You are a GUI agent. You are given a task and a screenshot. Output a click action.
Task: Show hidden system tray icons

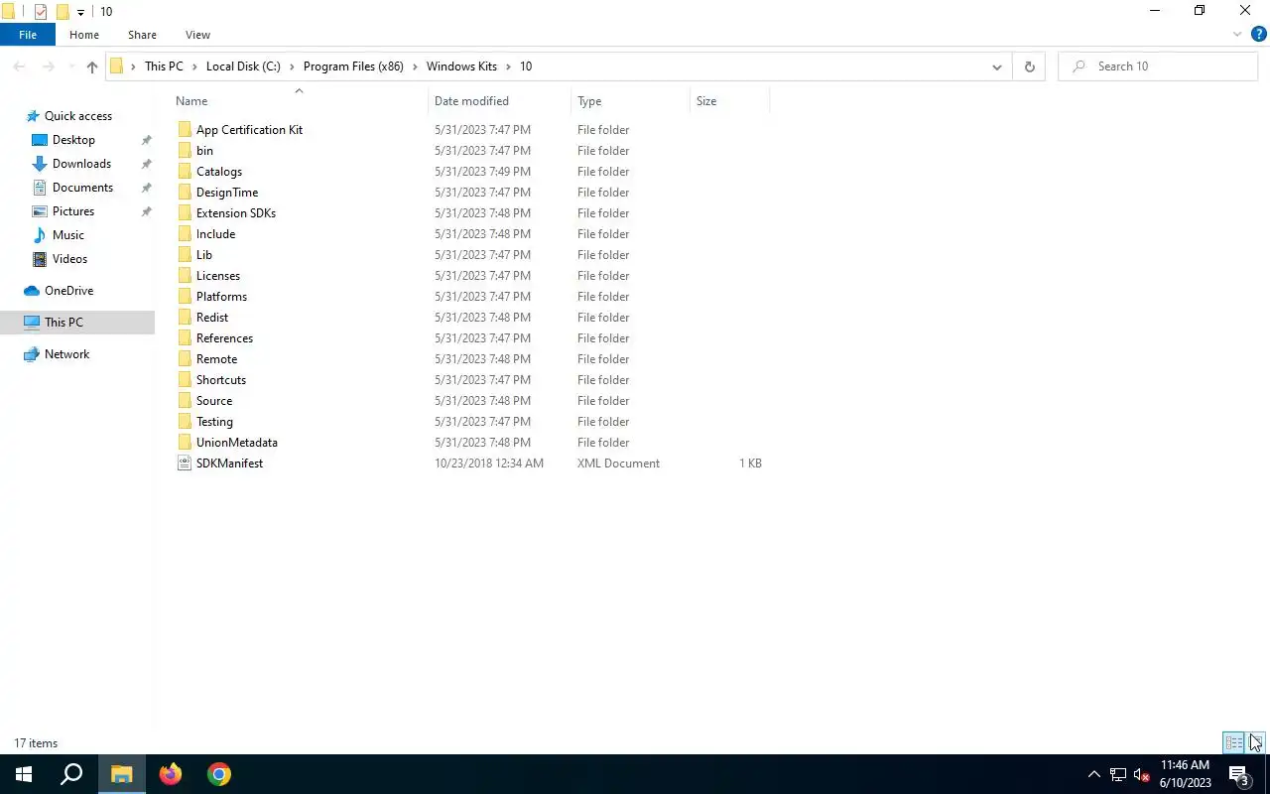coord(1094,775)
